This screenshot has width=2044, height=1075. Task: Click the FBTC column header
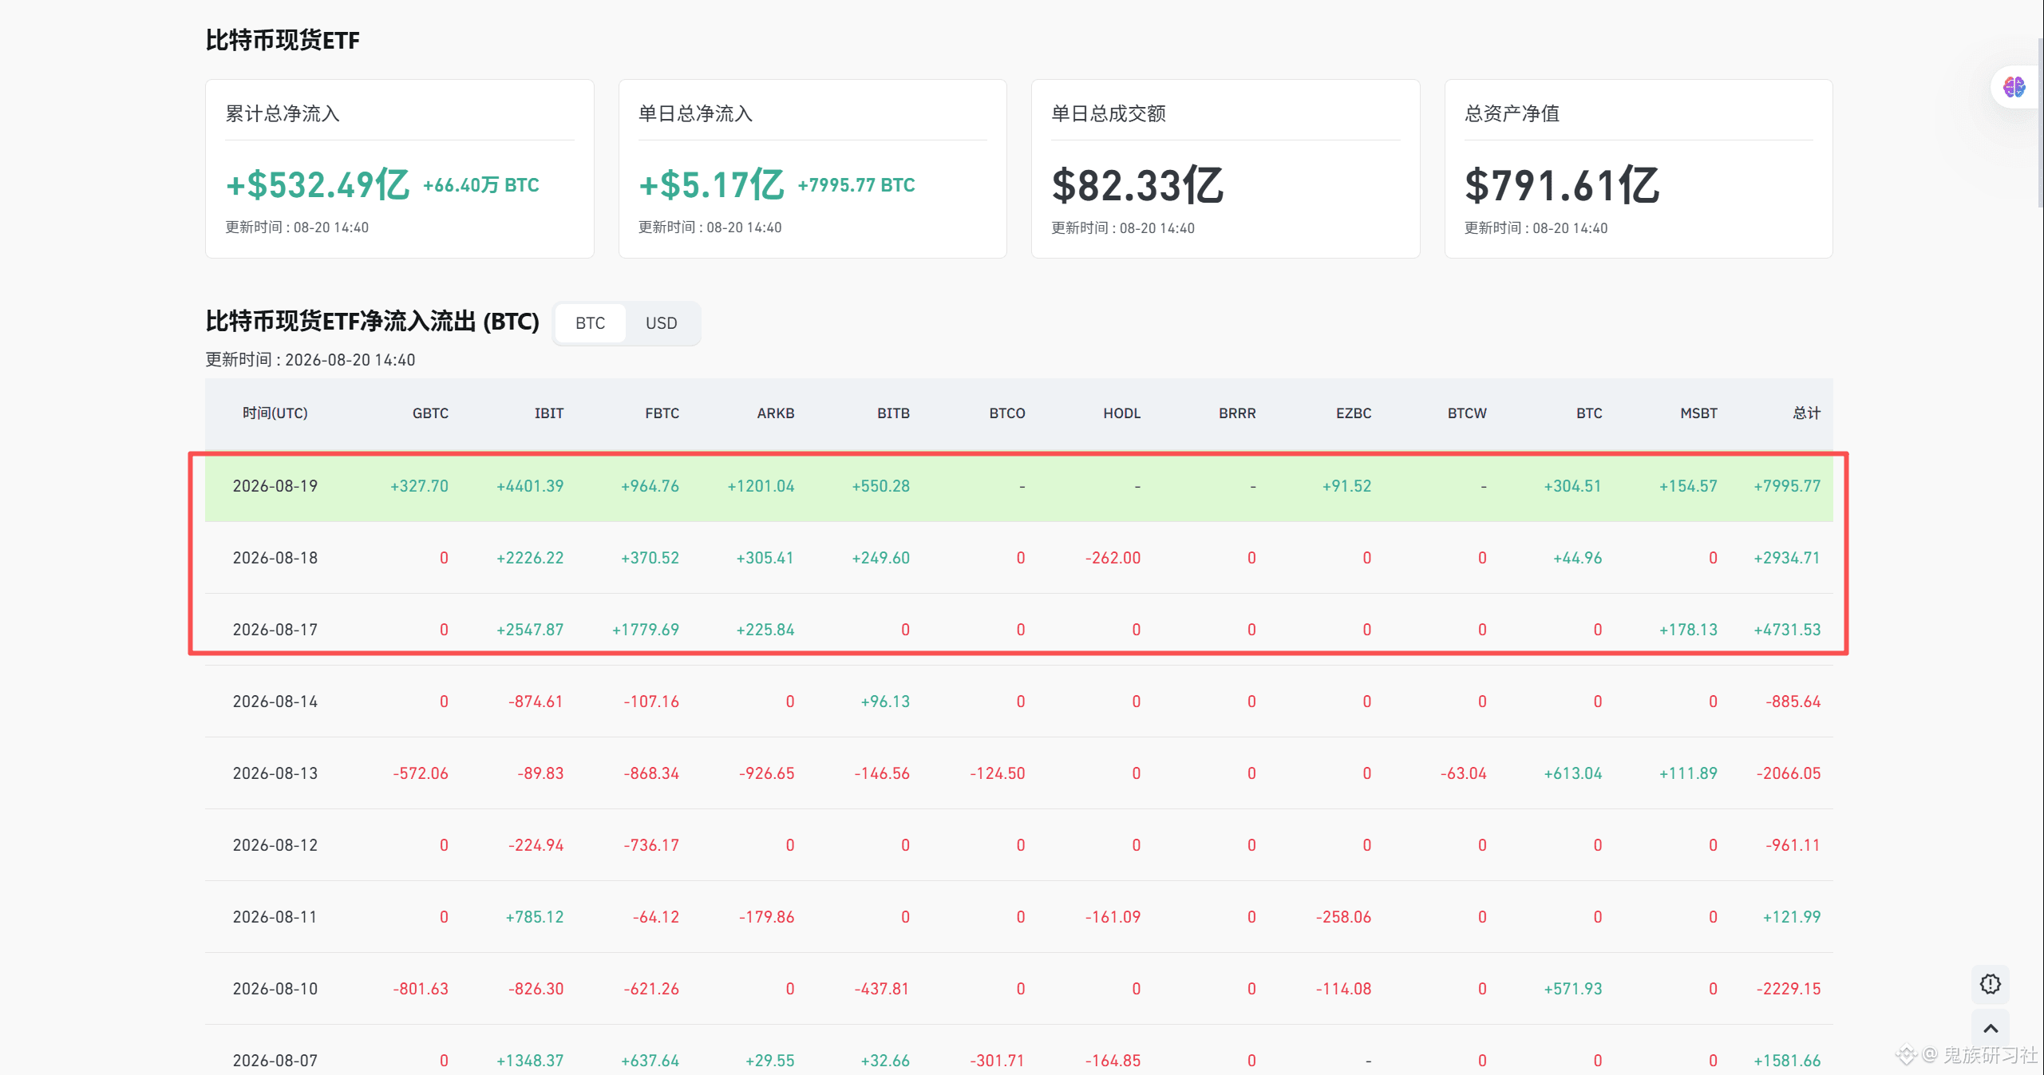tap(662, 413)
